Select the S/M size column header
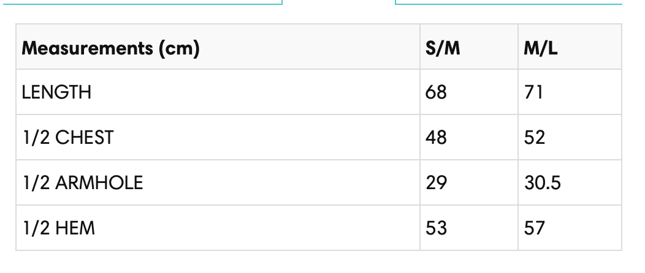 (x=442, y=48)
